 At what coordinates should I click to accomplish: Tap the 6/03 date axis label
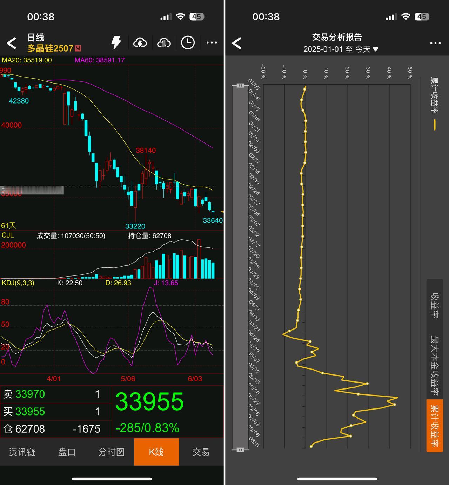click(x=195, y=379)
